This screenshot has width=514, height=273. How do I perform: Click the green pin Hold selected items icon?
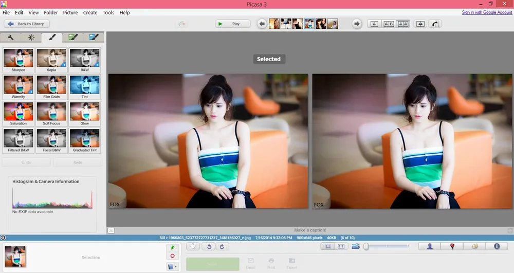172,248
